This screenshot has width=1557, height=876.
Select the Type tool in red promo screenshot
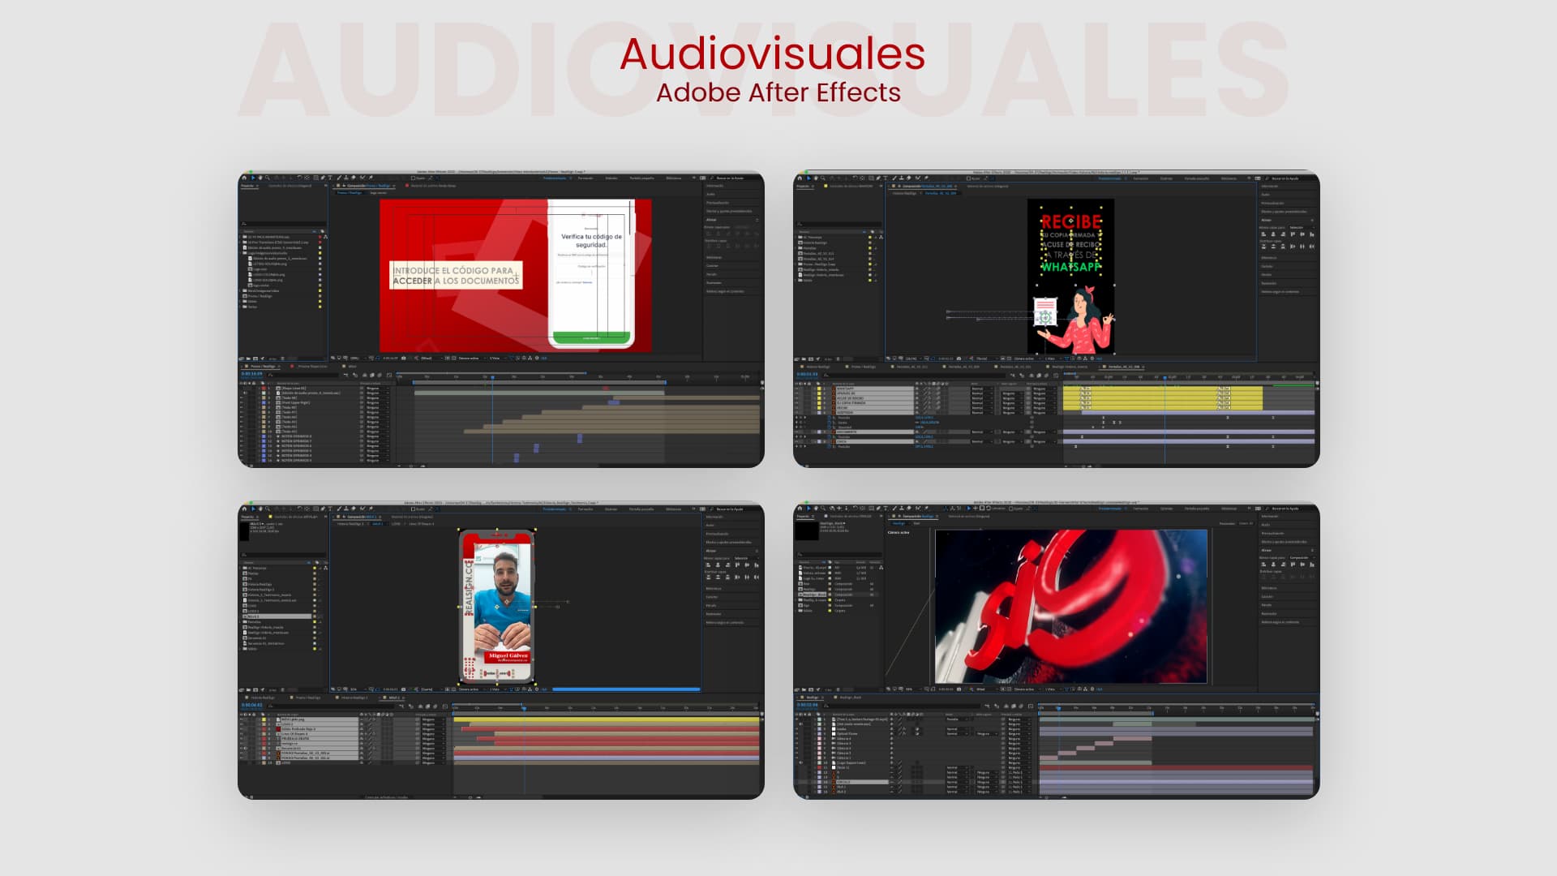tap(330, 178)
